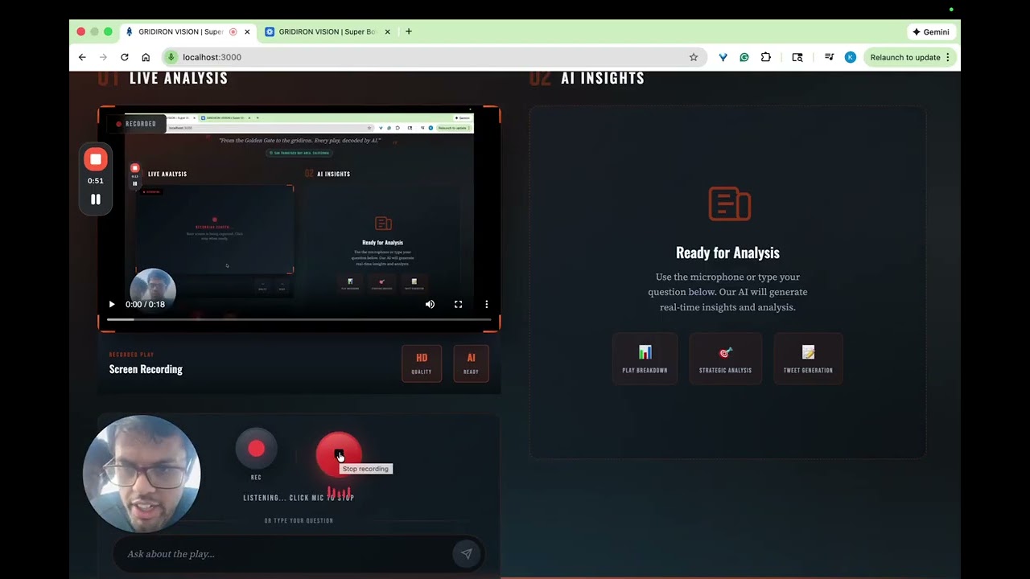Screen dimensions: 1030x579
Task: Click the Relaunch to update button
Action: [x=904, y=57]
